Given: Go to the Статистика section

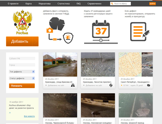Looking at the screenshot, I should (63, 4).
